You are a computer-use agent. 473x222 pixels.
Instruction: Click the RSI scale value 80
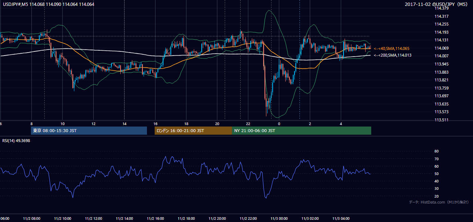click(x=436, y=151)
